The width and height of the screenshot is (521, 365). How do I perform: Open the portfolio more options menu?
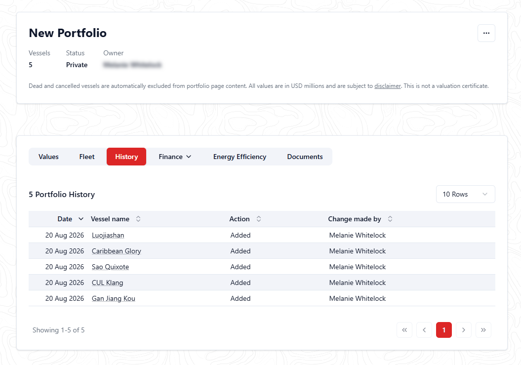486,33
